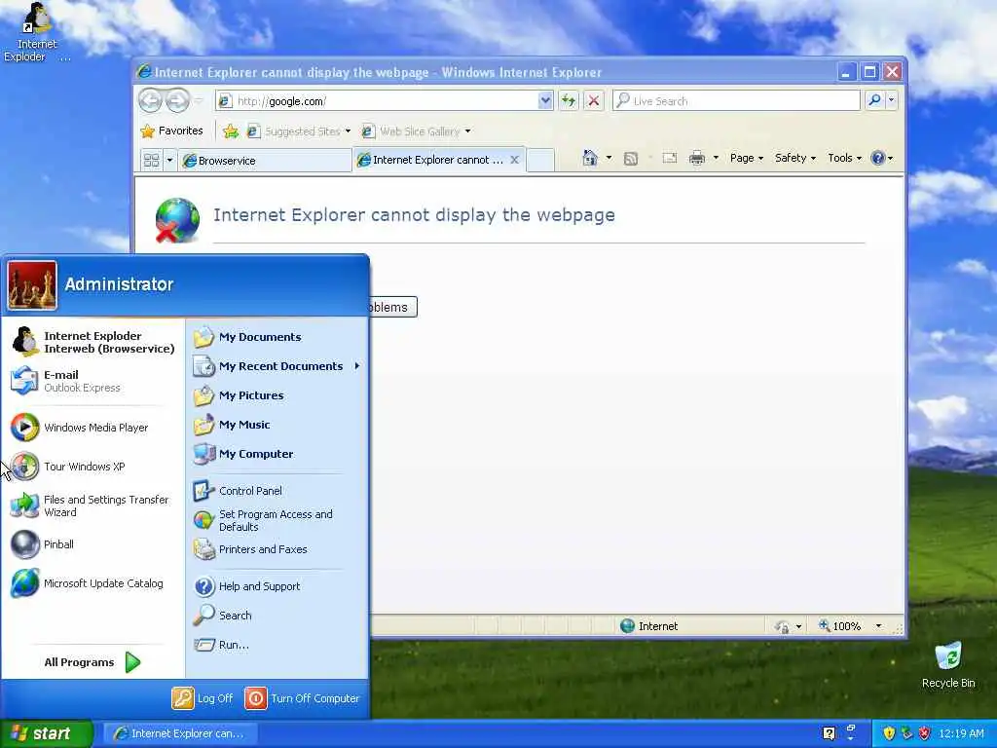Viewport: 997px width, 748px height.
Task: Click the Print icon in toolbar
Action: pyautogui.click(x=697, y=158)
